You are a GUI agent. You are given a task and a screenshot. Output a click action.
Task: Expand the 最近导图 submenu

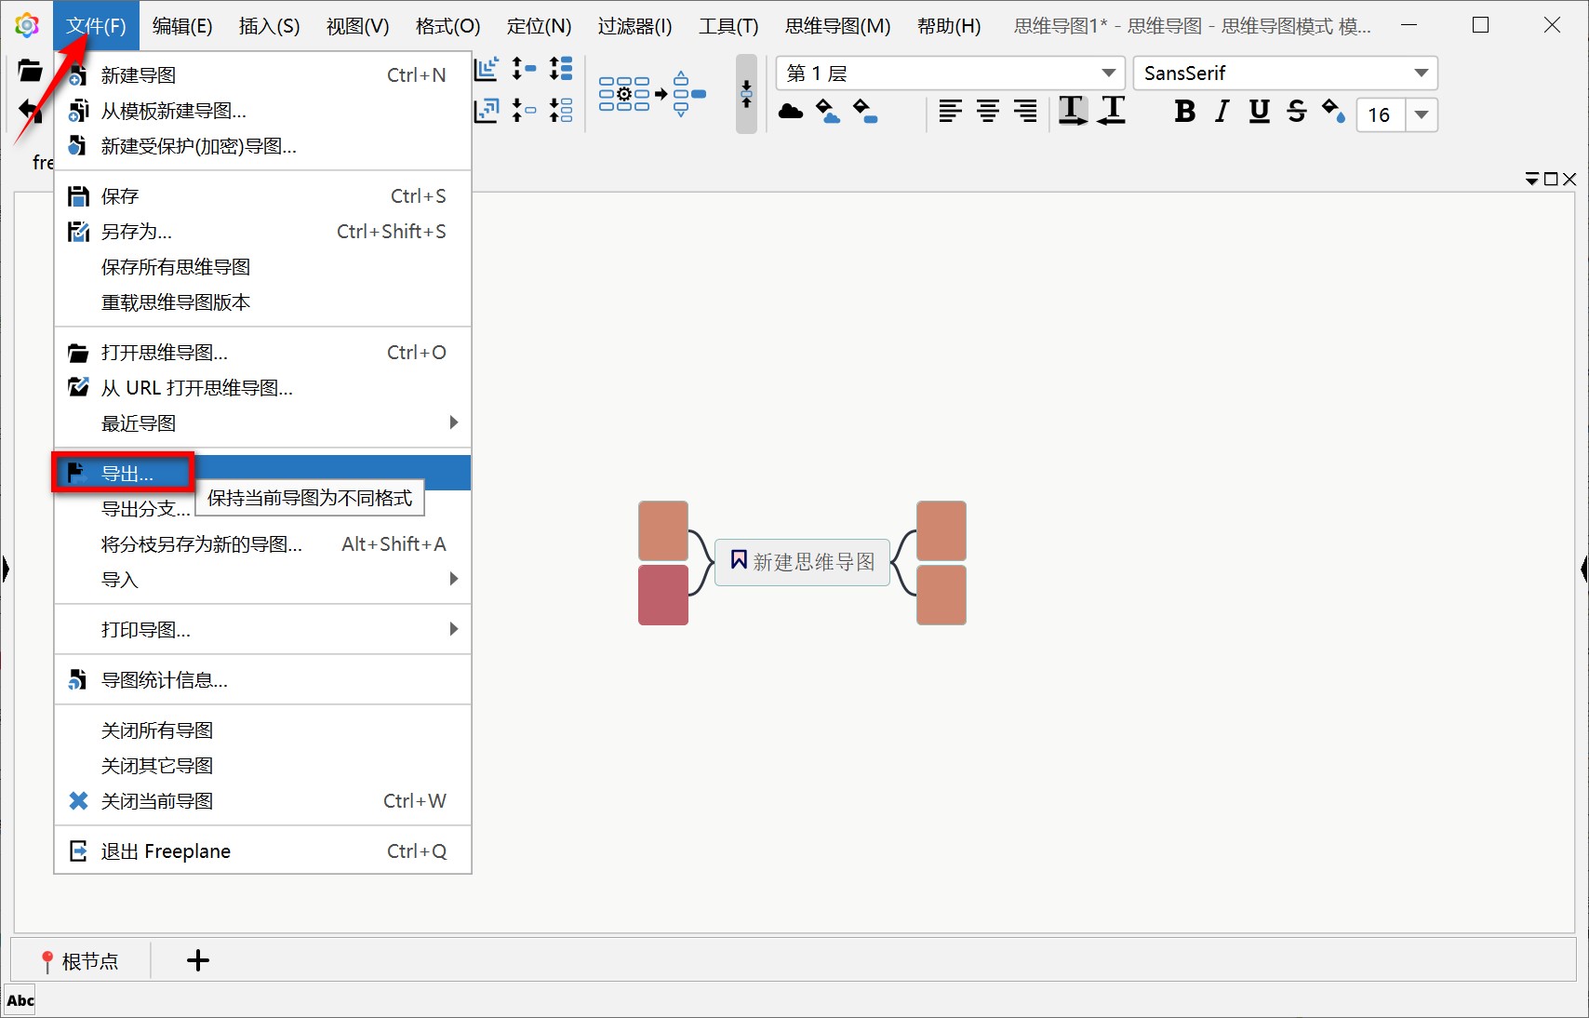[x=263, y=423]
